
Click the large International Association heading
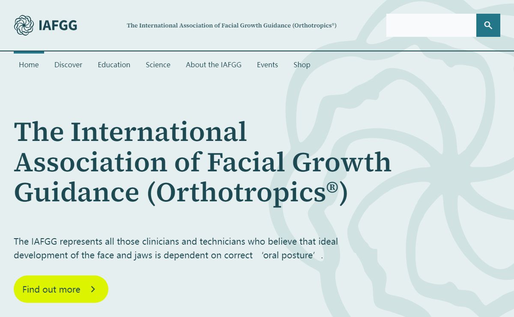click(x=203, y=162)
